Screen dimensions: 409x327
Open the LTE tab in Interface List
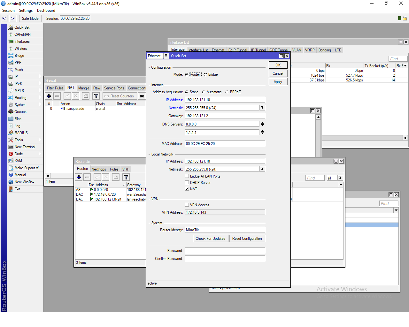[x=338, y=50]
